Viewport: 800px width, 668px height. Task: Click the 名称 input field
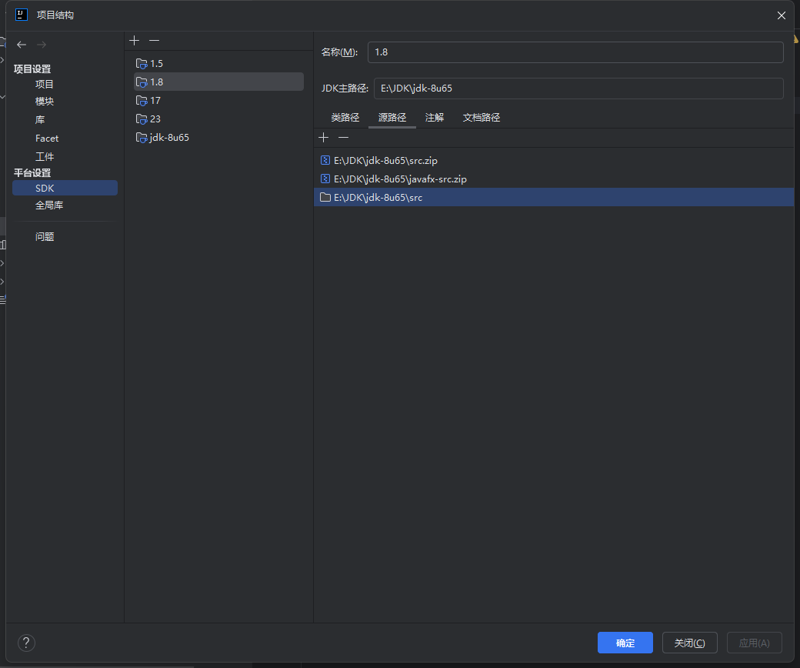pos(575,52)
